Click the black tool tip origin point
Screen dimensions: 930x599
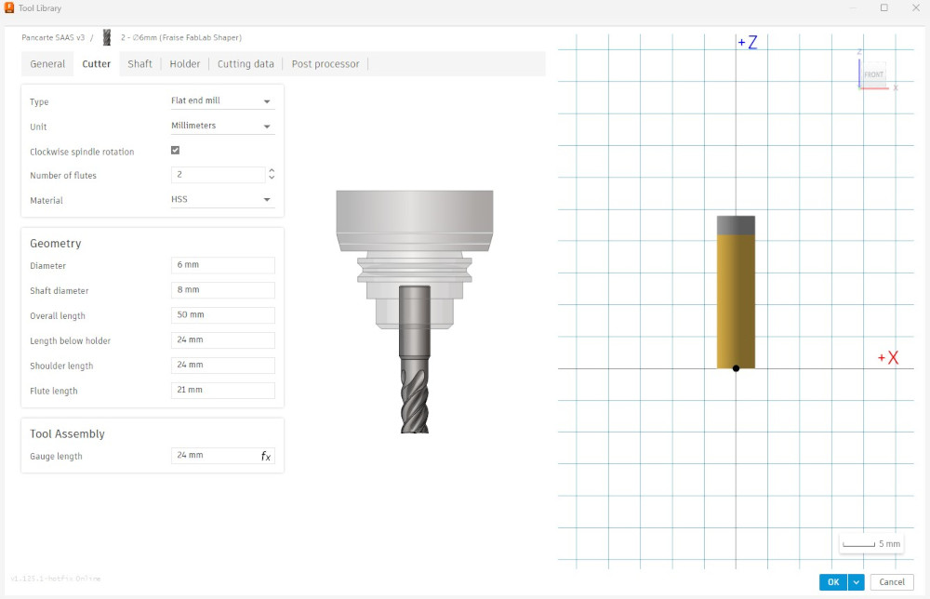736,368
